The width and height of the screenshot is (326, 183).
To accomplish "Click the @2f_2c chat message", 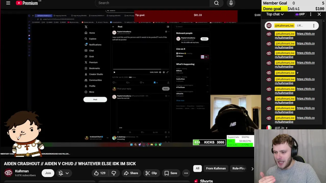I will point(281,128).
